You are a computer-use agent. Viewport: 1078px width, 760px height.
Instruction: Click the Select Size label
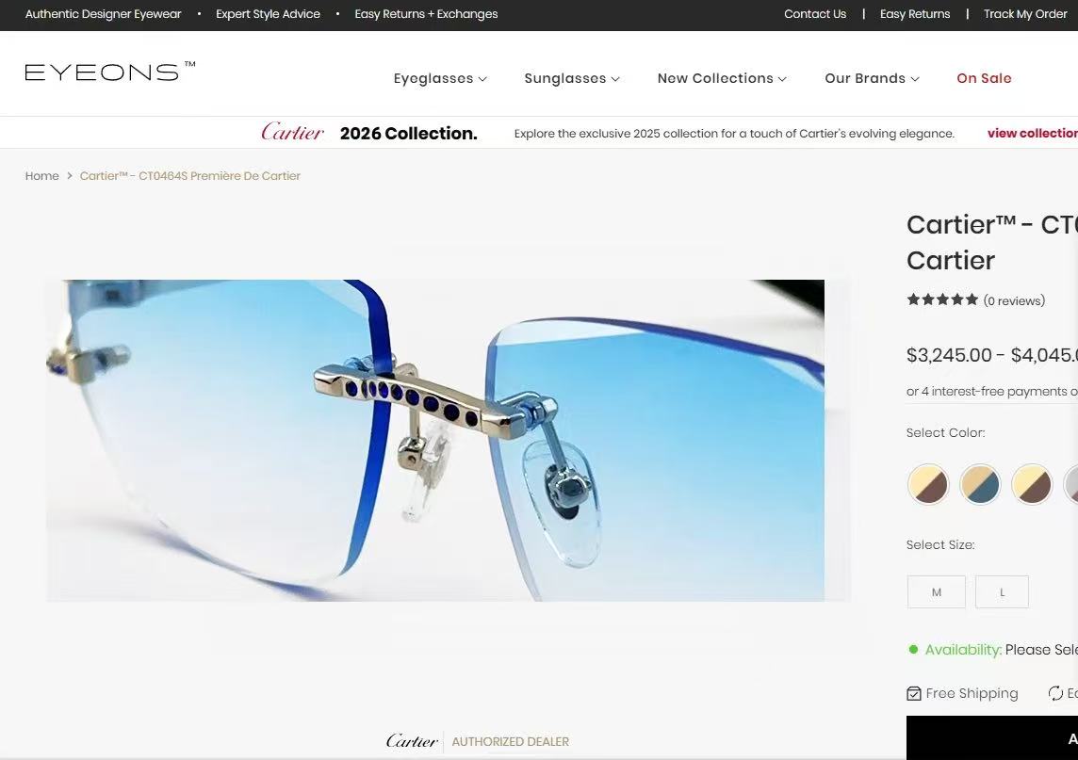pos(939,544)
